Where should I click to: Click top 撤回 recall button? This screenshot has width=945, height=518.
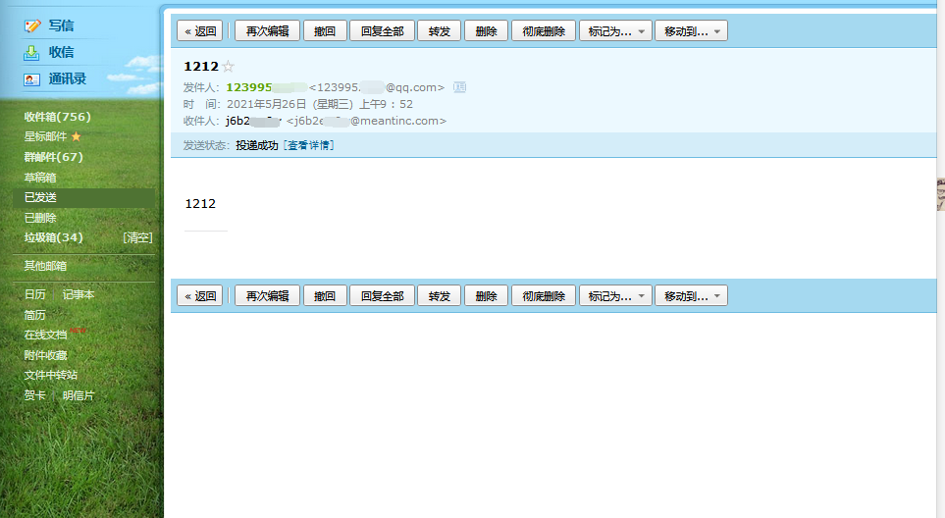[x=324, y=31]
